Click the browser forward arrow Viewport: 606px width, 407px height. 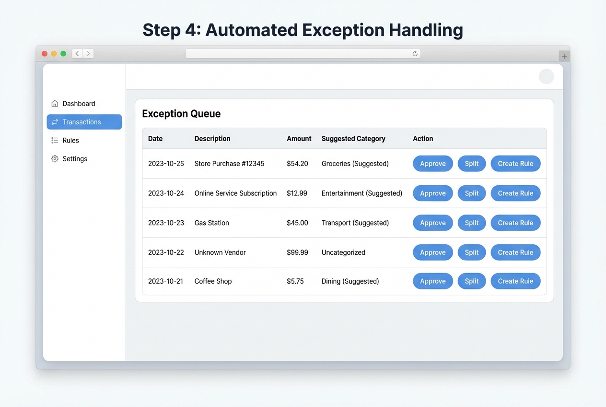[88, 53]
